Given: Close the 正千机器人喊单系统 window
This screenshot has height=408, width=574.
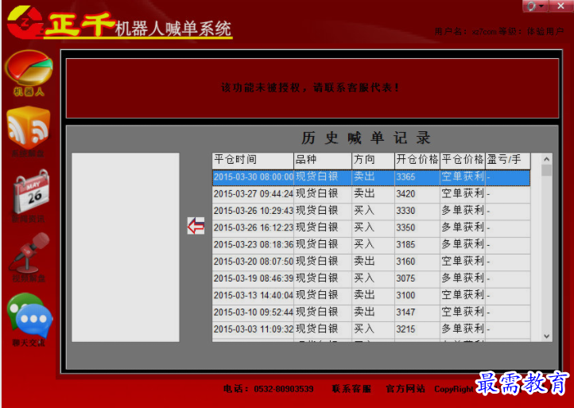Looking at the screenshot, I should [560, 6].
